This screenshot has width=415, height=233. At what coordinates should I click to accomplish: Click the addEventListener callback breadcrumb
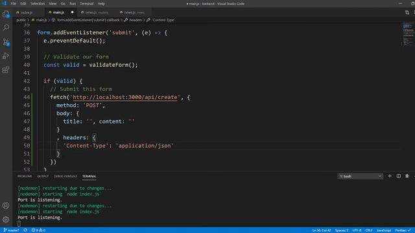click(88, 20)
